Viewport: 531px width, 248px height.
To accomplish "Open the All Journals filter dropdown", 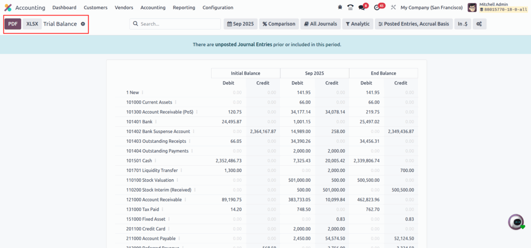I will [x=320, y=24].
